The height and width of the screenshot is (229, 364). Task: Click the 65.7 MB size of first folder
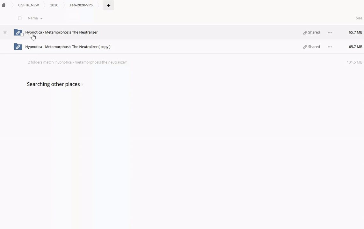point(355,32)
